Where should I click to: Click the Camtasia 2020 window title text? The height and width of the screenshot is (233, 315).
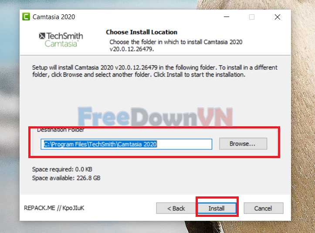pos(54,17)
